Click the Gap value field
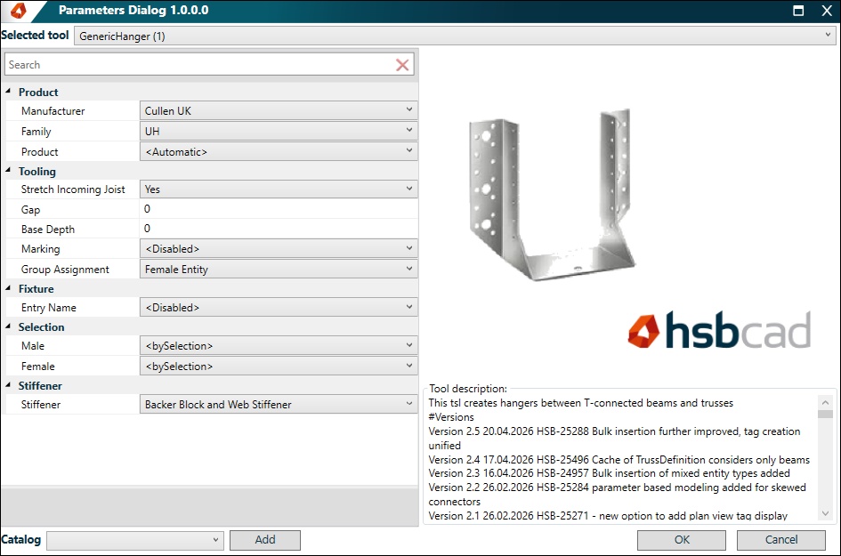Image resolution: width=841 pixels, height=556 pixels. click(279, 209)
